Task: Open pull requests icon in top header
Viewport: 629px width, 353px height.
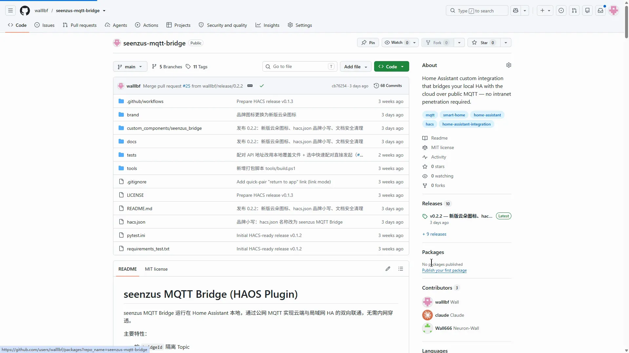Action: tap(574, 10)
